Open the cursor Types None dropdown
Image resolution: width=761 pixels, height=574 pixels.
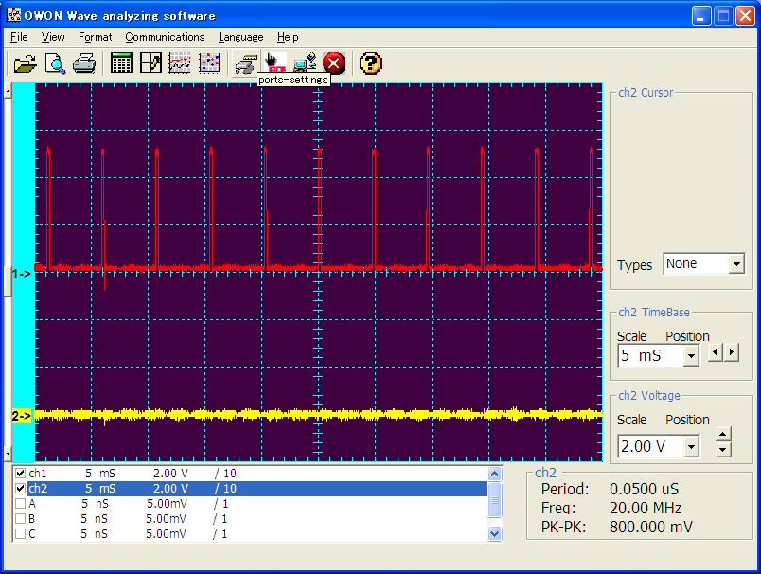click(736, 263)
